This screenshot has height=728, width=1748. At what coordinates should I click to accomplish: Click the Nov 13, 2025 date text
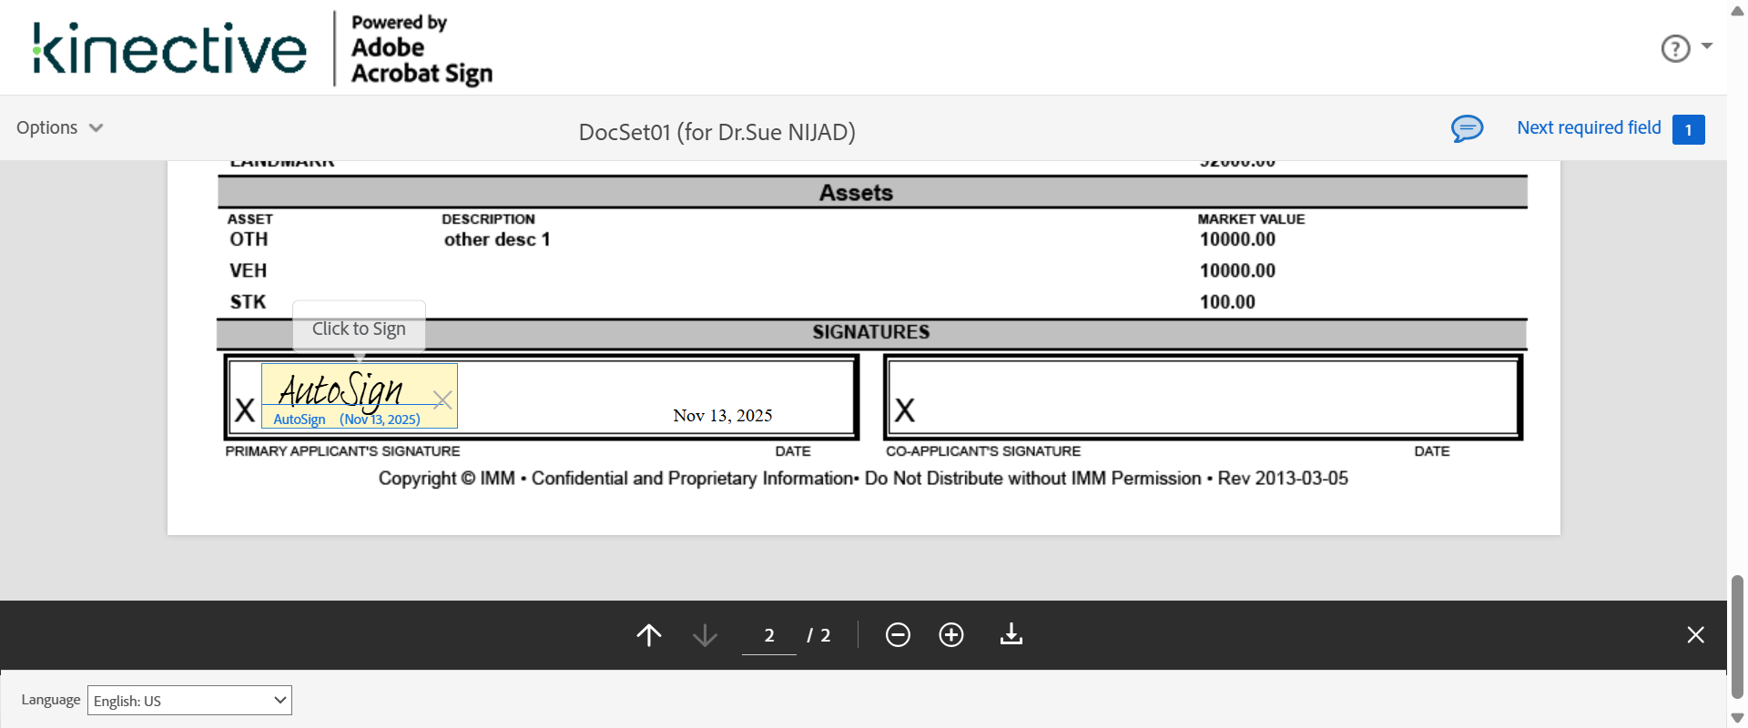coord(723,416)
